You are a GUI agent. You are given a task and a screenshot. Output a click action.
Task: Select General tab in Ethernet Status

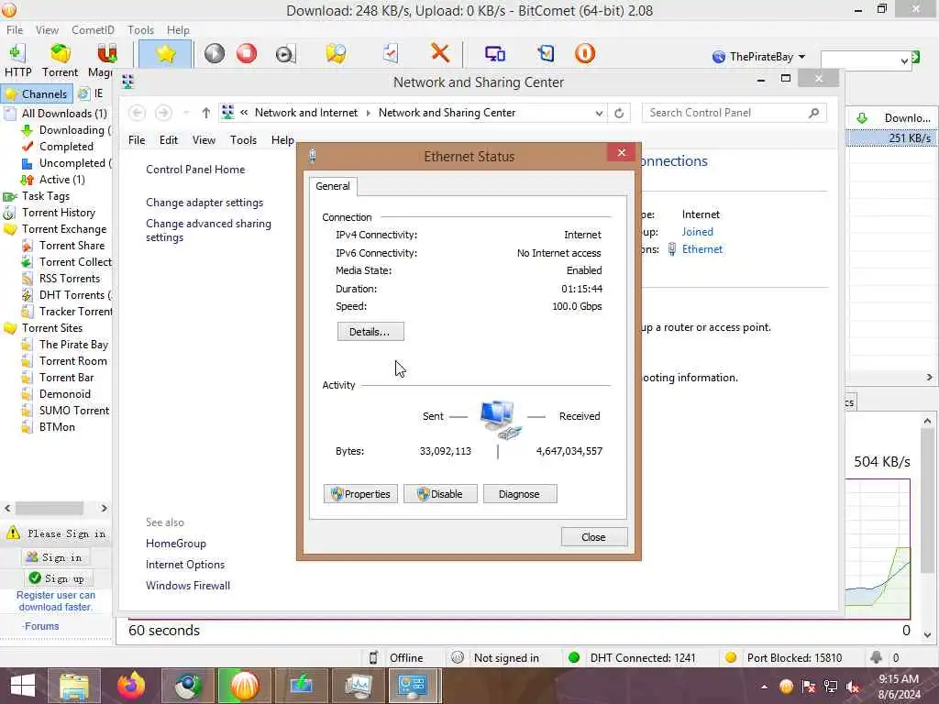(333, 186)
